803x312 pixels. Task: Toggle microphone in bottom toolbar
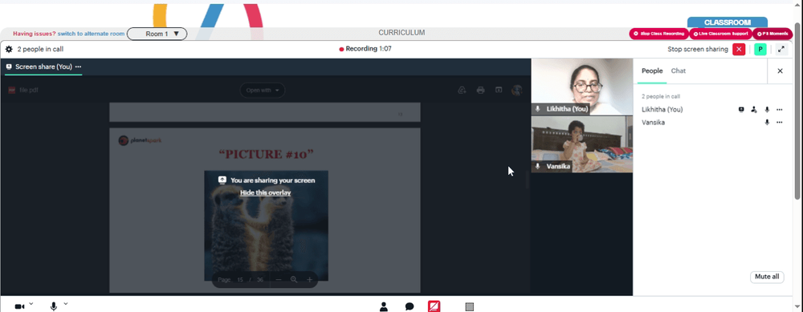click(54, 306)
